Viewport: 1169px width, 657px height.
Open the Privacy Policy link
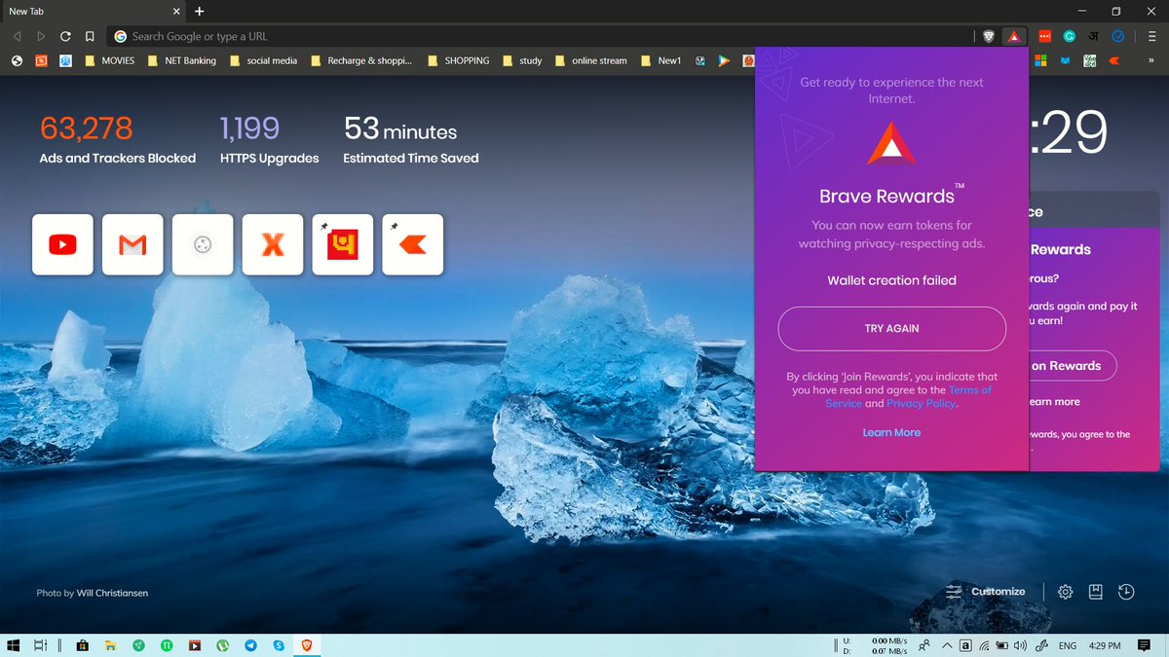point(920,403)
